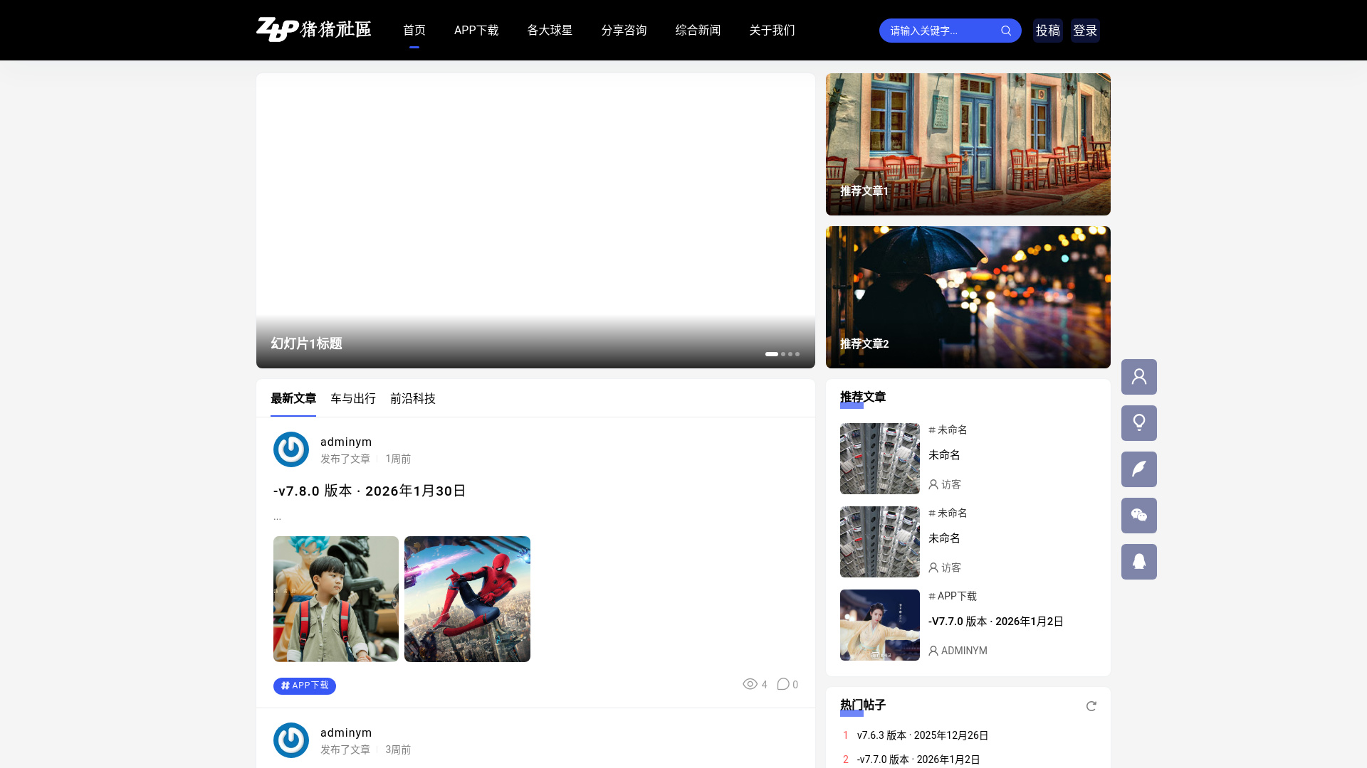Open the second 未命名 recommended article thumbnail
Screen dimensions: 1367x768
[x=880, y=542]
